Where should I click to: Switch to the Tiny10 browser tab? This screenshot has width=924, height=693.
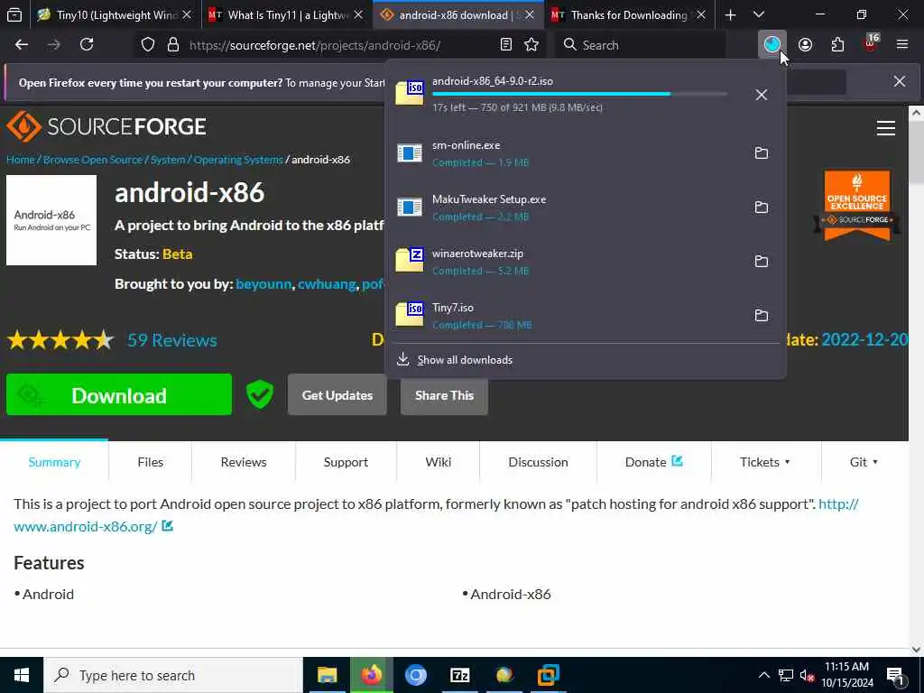(x=115, y=14)
